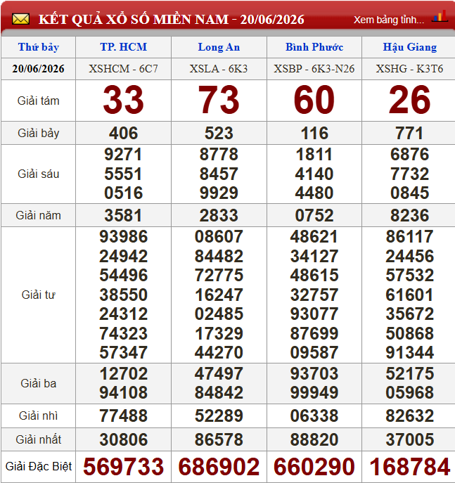The height and width of the screenshot is (483, 455).
Task: Click Giải tám number 60
Action: (x=314, y=100)
